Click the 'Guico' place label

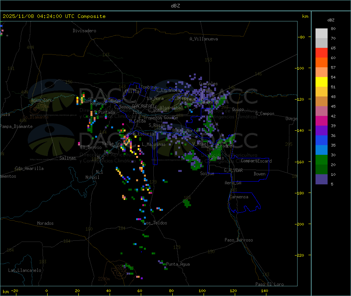coord(238,109)
